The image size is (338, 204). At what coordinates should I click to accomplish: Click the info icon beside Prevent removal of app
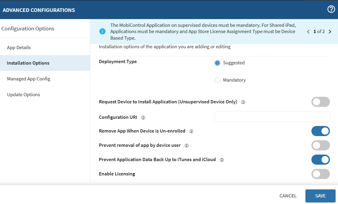[186, 145]
